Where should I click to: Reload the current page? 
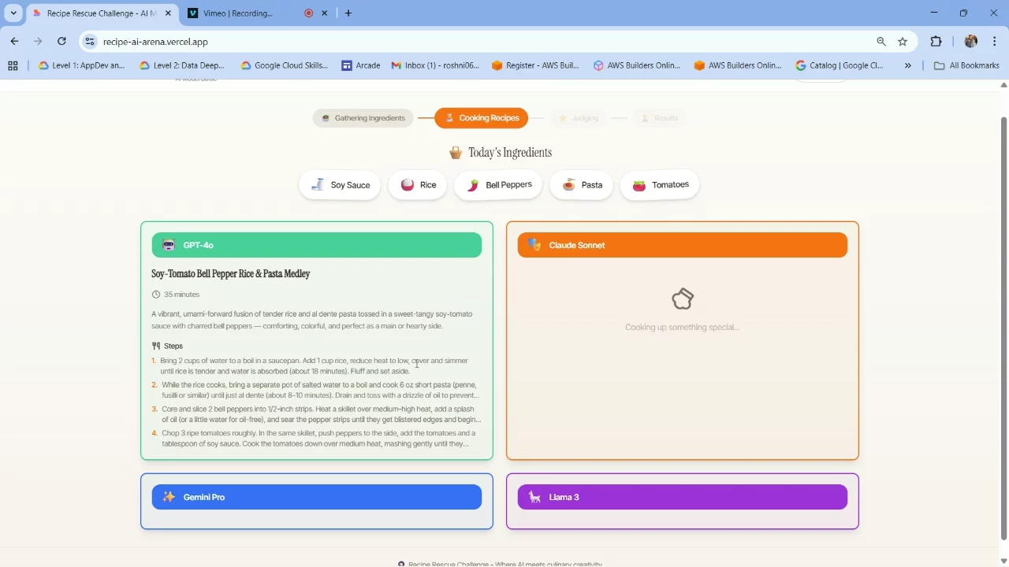[x=61, y=42]
